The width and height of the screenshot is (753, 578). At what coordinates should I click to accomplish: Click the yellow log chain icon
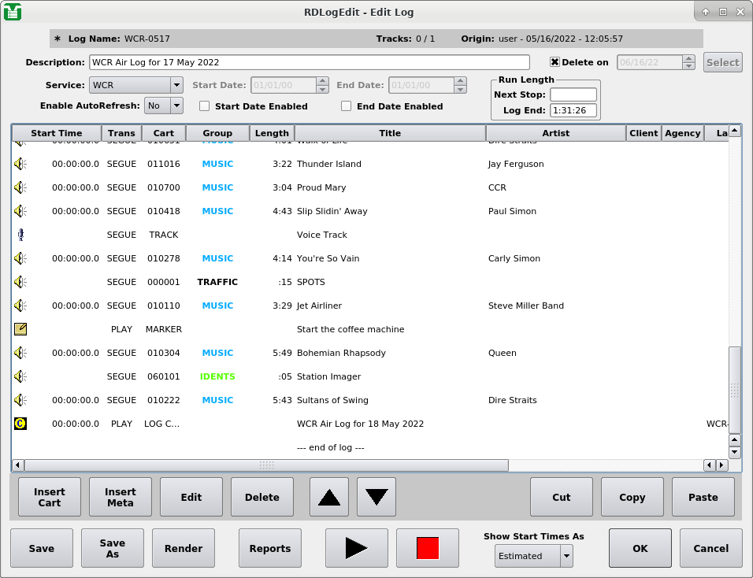pyautogui.click(x=20, y=424)
